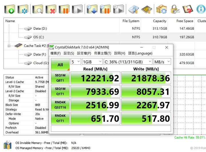This screenshot has height=152, width=206.
Task: Open the drive dropdown showing C: 36%
Action: click(x=128, y=62)
